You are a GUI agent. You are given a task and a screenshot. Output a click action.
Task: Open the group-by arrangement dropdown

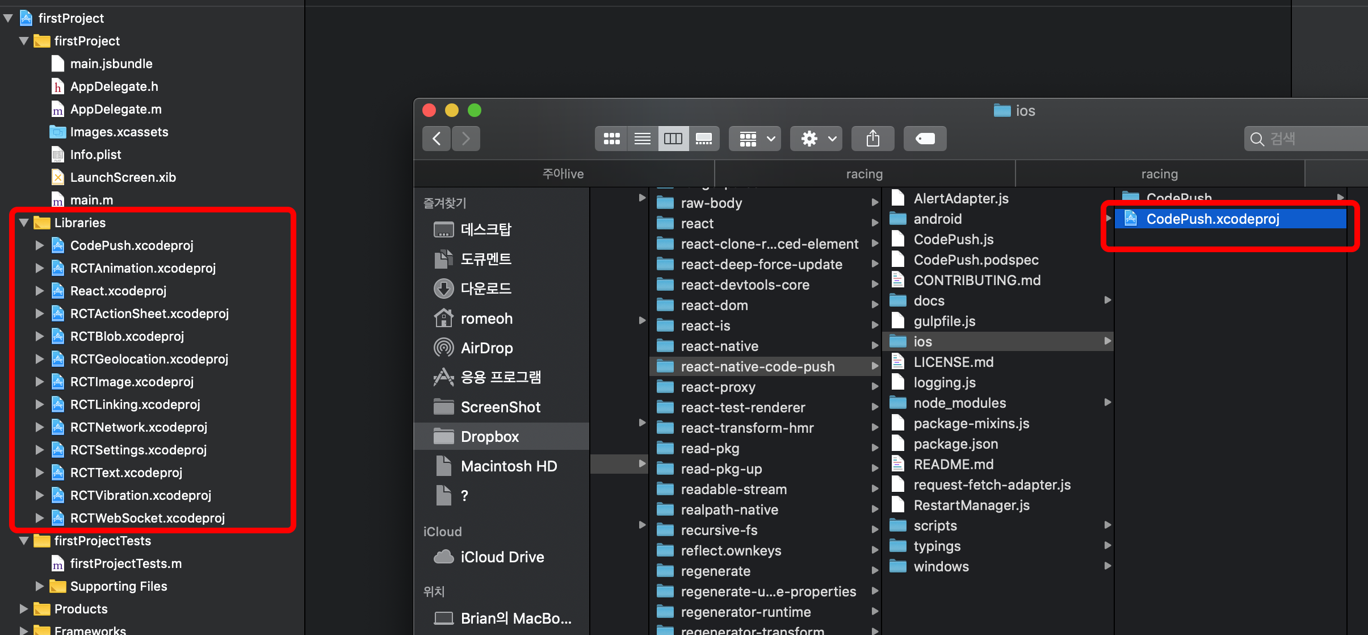click(x=756, y=139)
